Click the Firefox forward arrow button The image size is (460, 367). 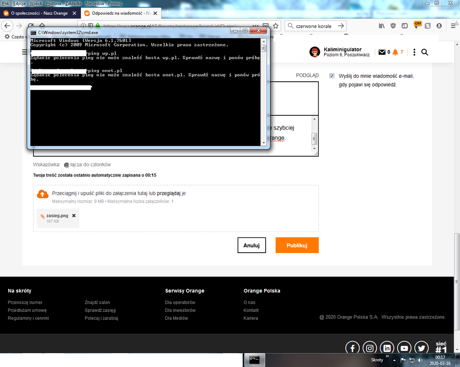click(19, 26)
